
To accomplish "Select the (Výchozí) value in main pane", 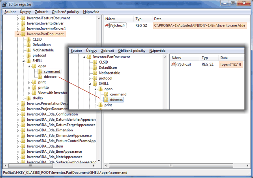I will 117,25.
